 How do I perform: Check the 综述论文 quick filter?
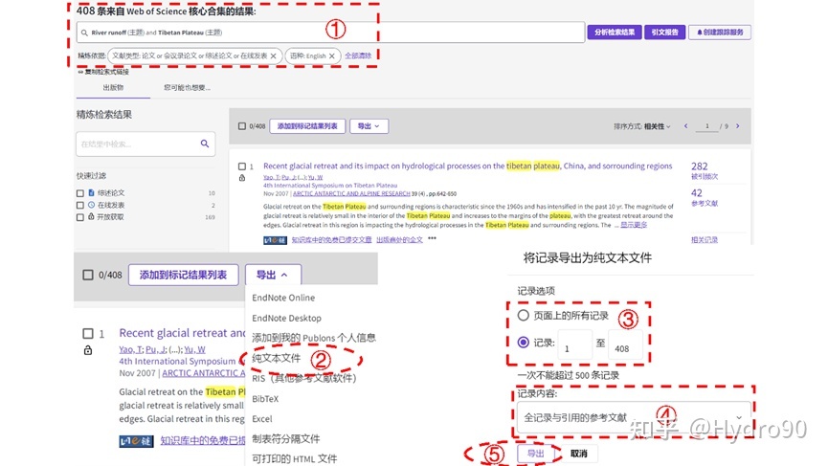(80, 192)
